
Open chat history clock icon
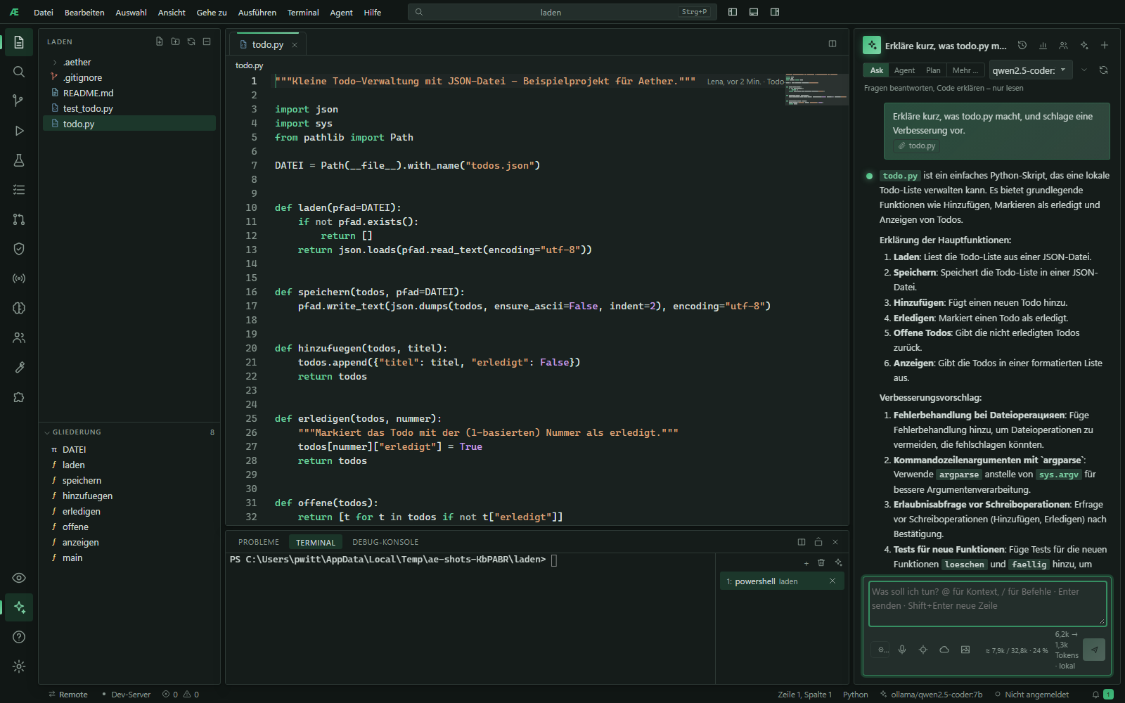pyautogui.click(x=1022, y=45)
